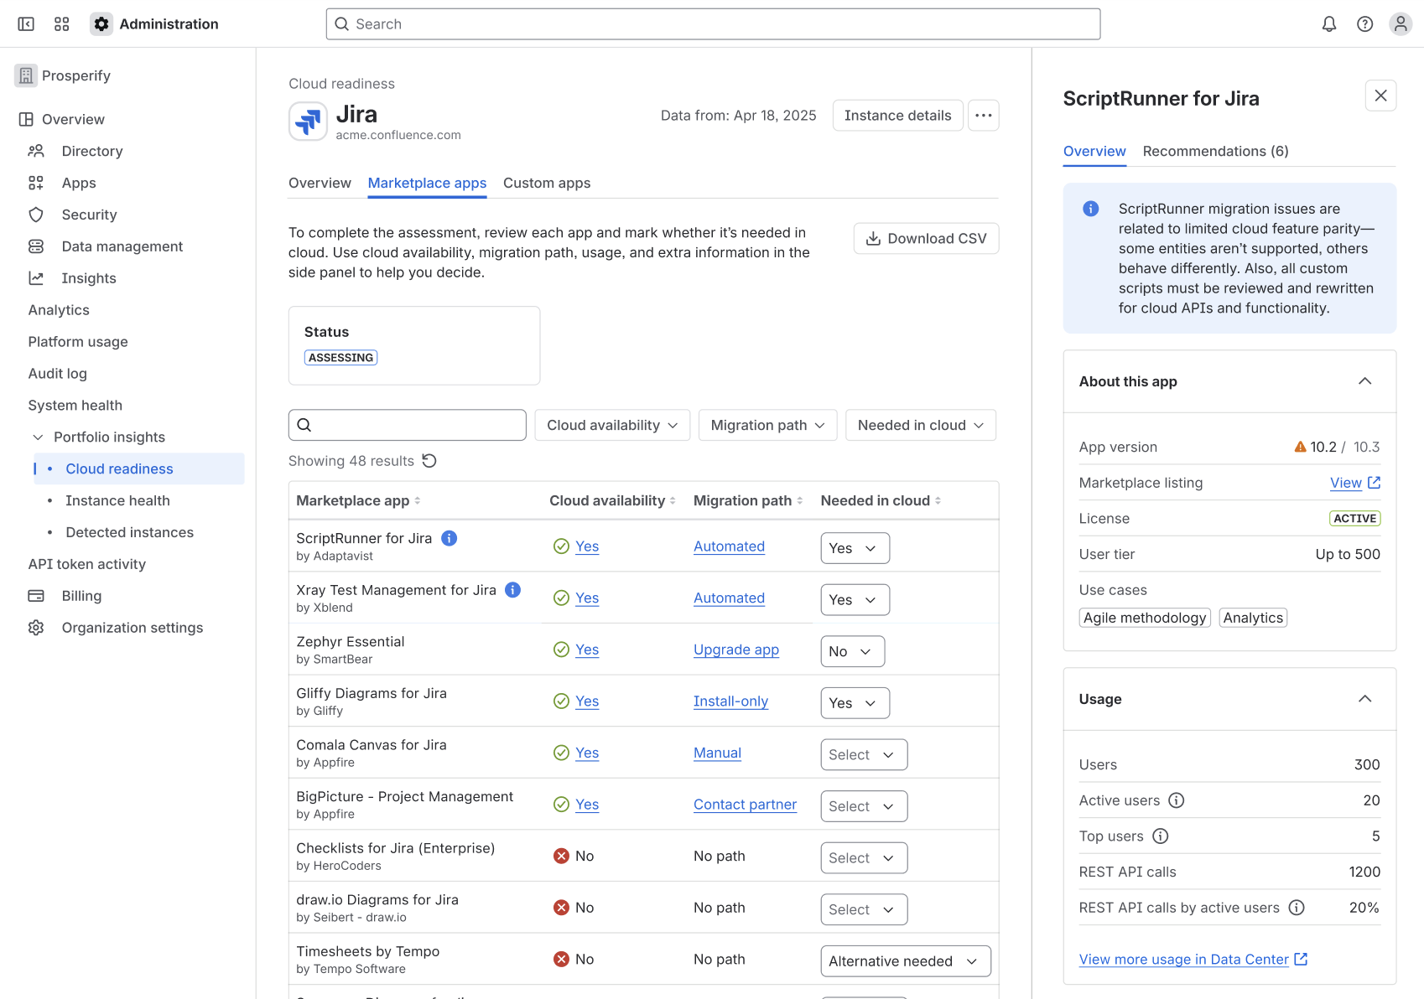Open the app switcher grid

pos(60,23)
